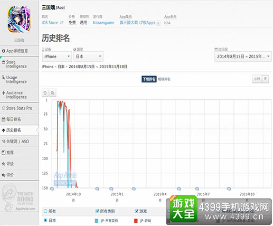
Task: Click the Store Intelligence store icon
Action: (x=3, y=62)
